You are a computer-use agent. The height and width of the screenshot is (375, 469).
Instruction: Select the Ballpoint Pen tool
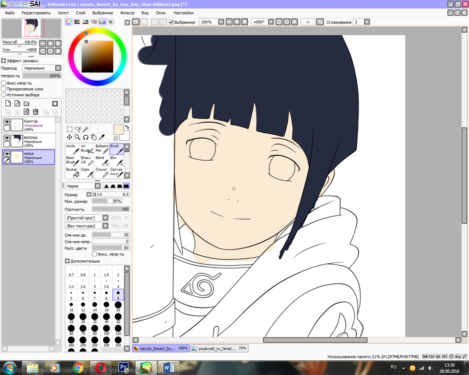102,148
